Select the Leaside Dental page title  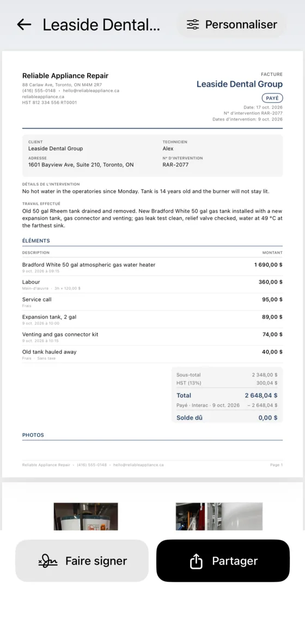pyautogui.click(x=101, y=25)
